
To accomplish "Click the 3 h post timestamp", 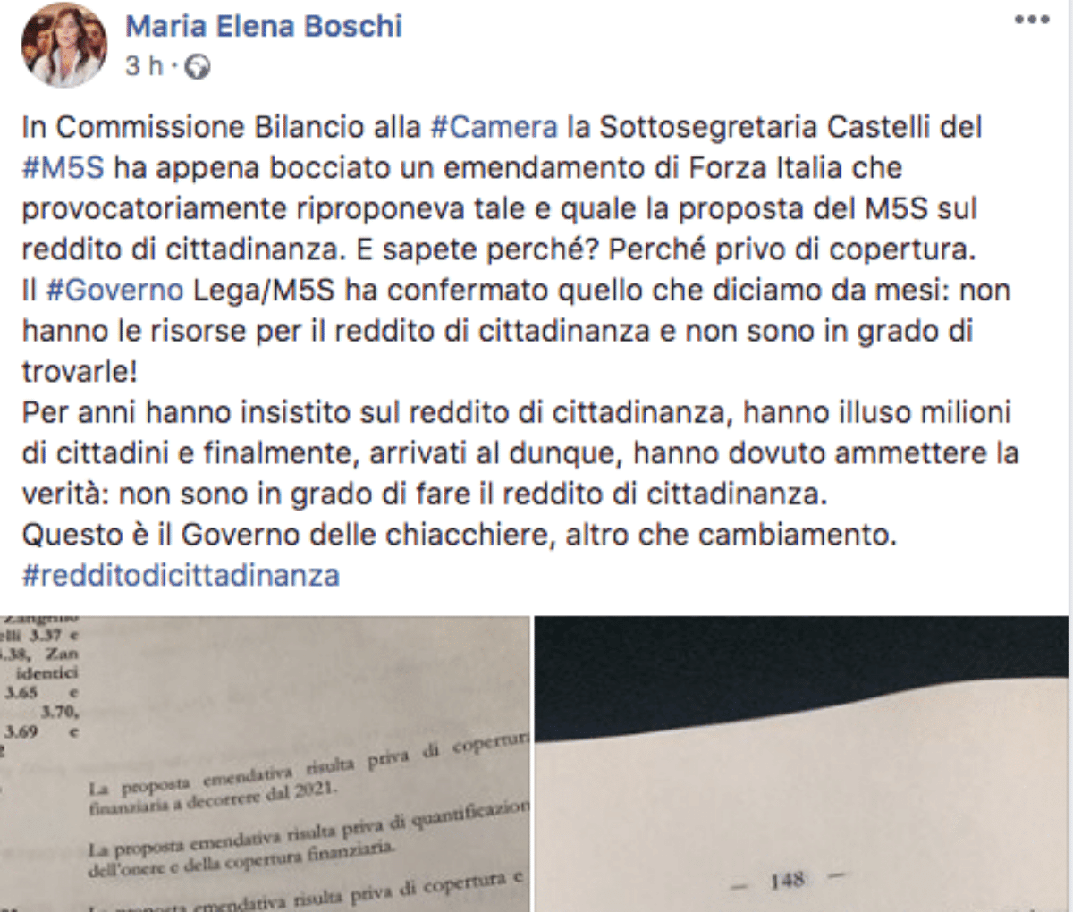I will [x=144, y=66].
